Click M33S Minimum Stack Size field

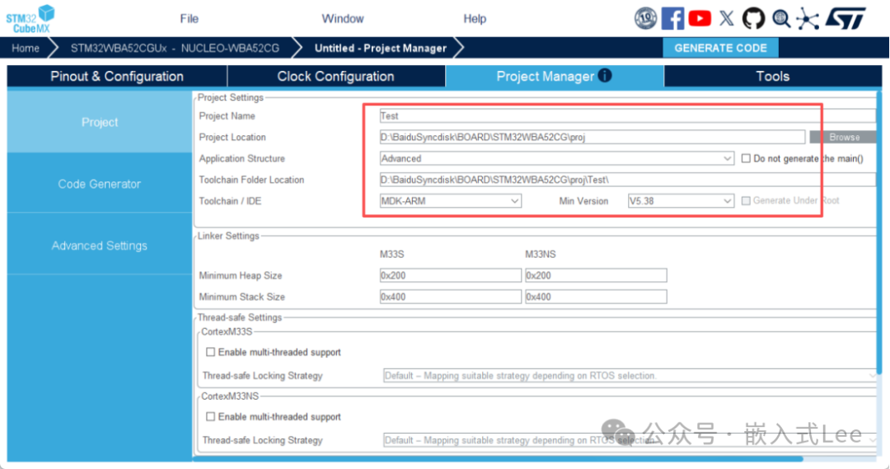pos(450,297)
